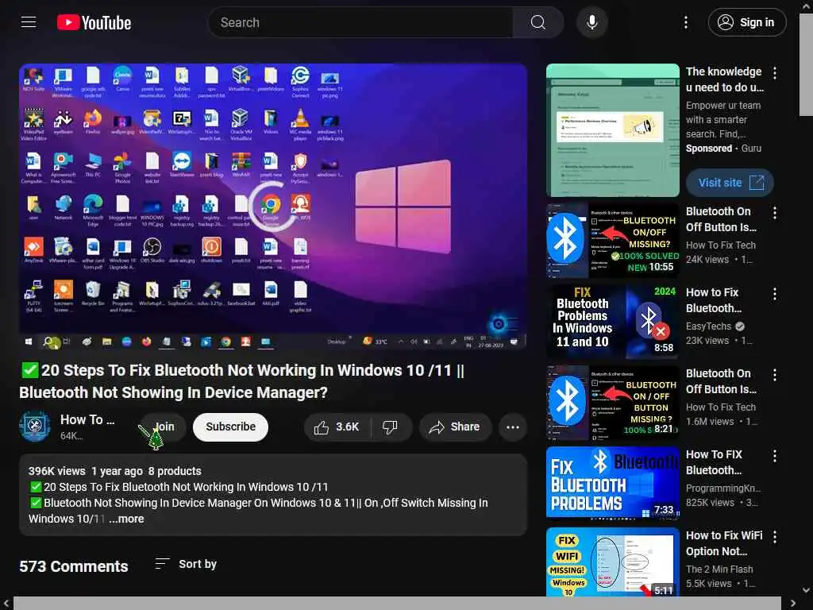The width and height of the screenshot is (813, 610).
Task: Click the '573 Comments' heading
Action: (x=74, y=566)
